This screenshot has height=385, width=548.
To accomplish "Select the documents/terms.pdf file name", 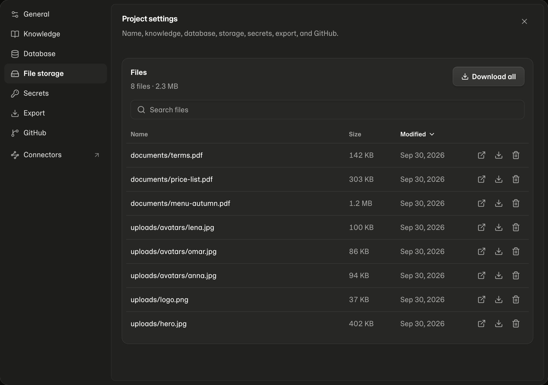I will point(166,155).
